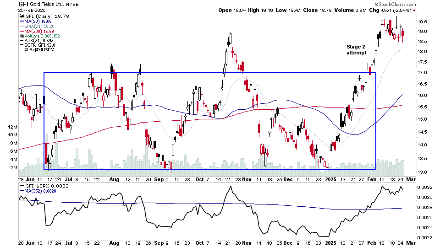Screen dimensions: 440x247
Task: Click the 'SCTR-GFI 92.8' legend entry
Action: pos(40,45)
